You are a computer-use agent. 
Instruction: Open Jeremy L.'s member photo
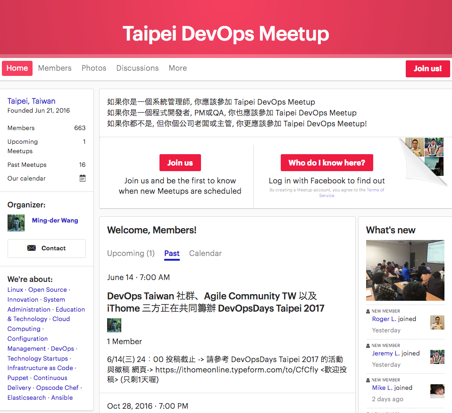(x=437, y=357)
